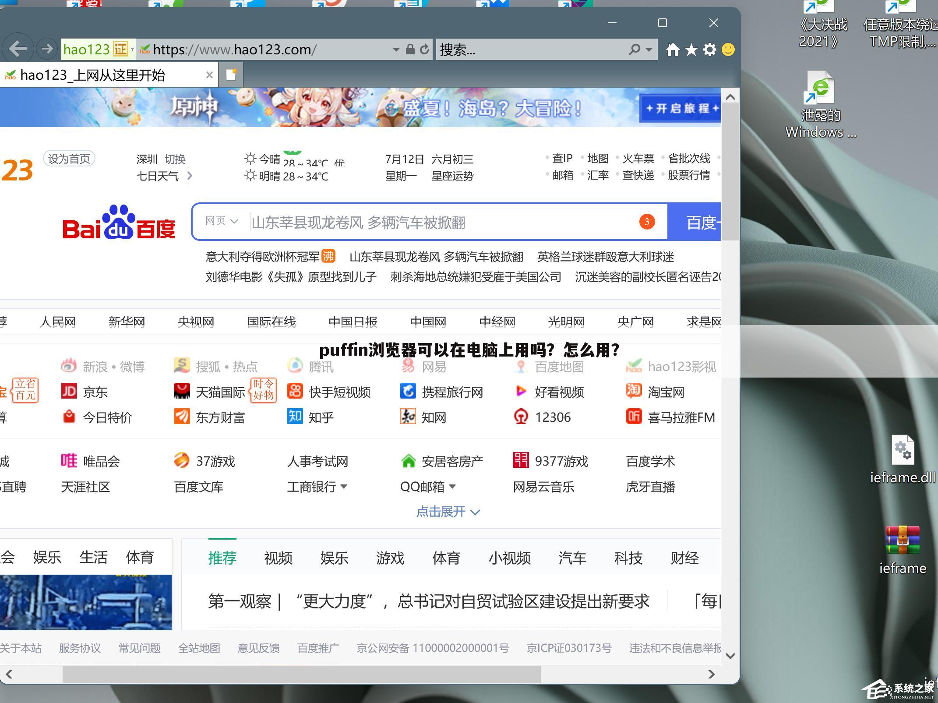Open the 网页 search type dropdown
Viewport: 938px width, 703px height.
click(x=222, y=221)
